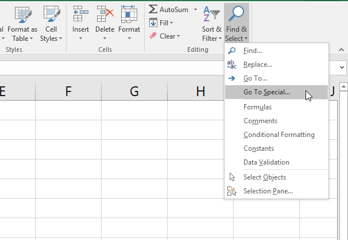
Task: Select Conditional Formatting in the menu
Action: click(277, 135)
